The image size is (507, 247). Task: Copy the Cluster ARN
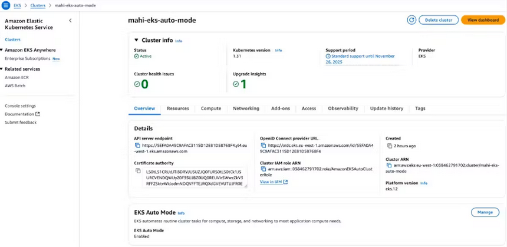(x=389, y=166)
